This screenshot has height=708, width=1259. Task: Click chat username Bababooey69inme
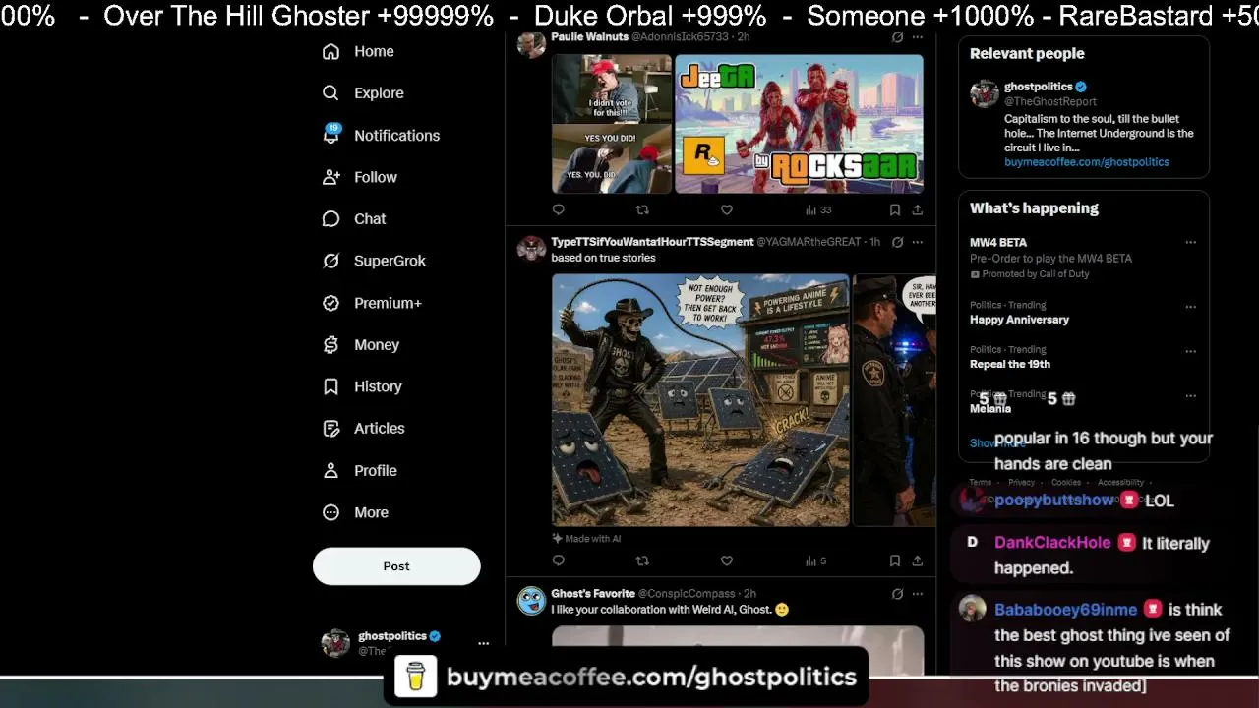tap(1065, 610)
